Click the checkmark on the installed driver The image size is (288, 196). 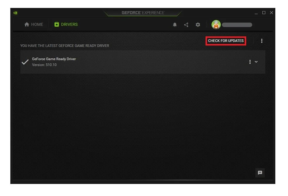[x=25, y=62]
